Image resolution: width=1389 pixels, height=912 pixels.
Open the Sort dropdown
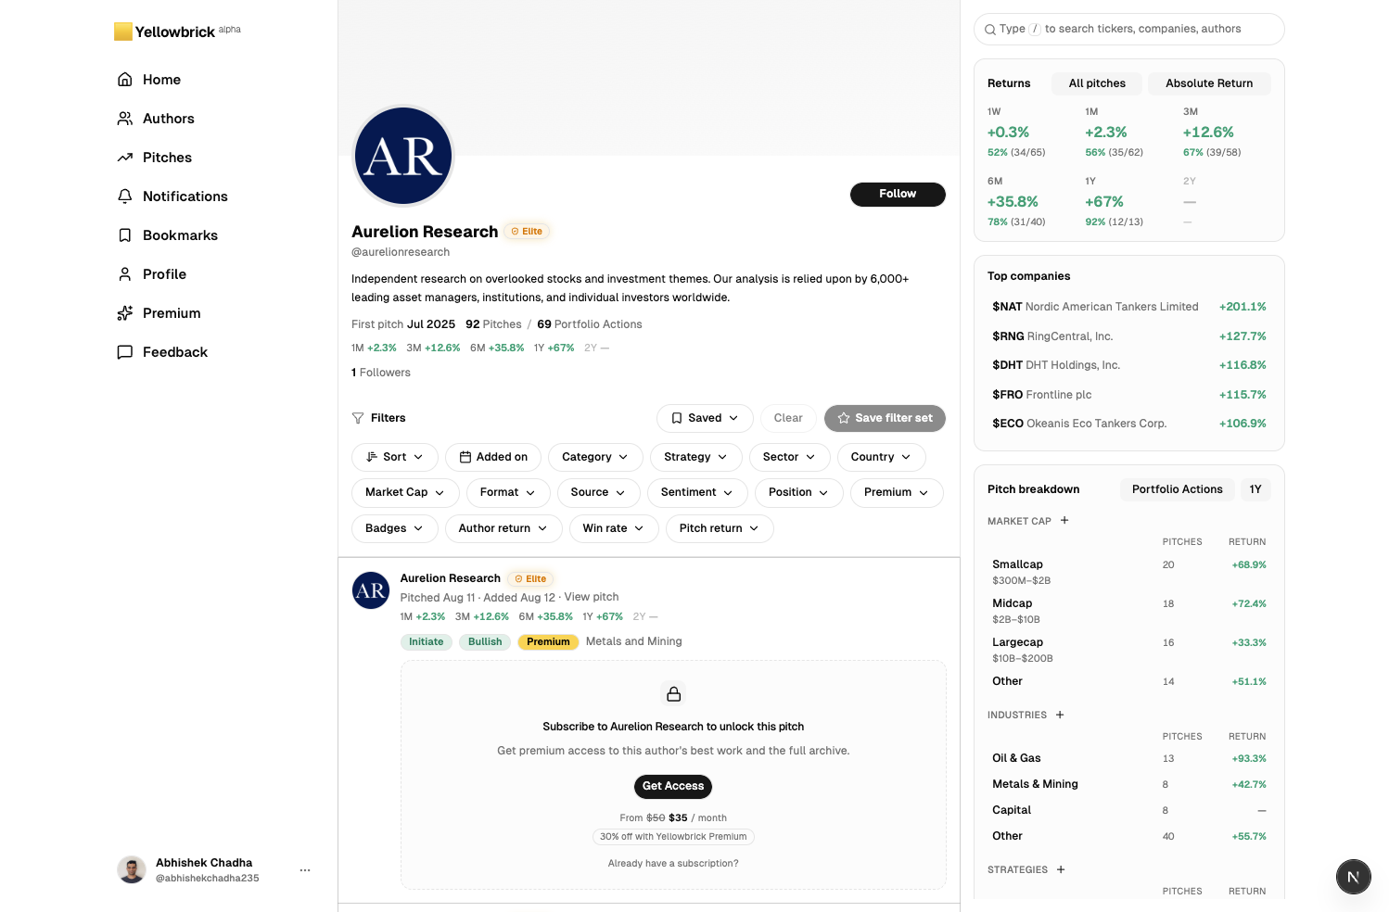[x=395, y=457]
